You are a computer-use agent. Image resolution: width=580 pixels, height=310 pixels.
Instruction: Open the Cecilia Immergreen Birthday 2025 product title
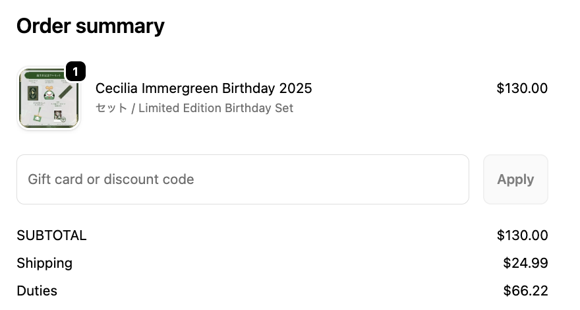pos(204,88)
